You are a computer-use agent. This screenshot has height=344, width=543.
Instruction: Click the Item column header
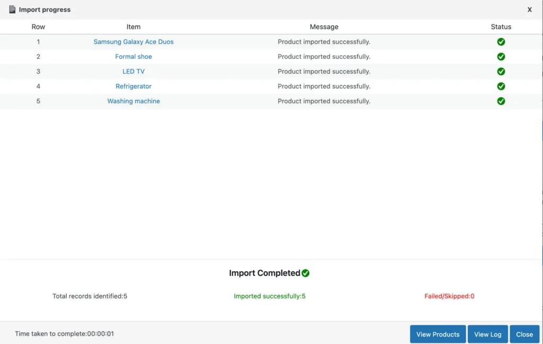tap(134, 26)
